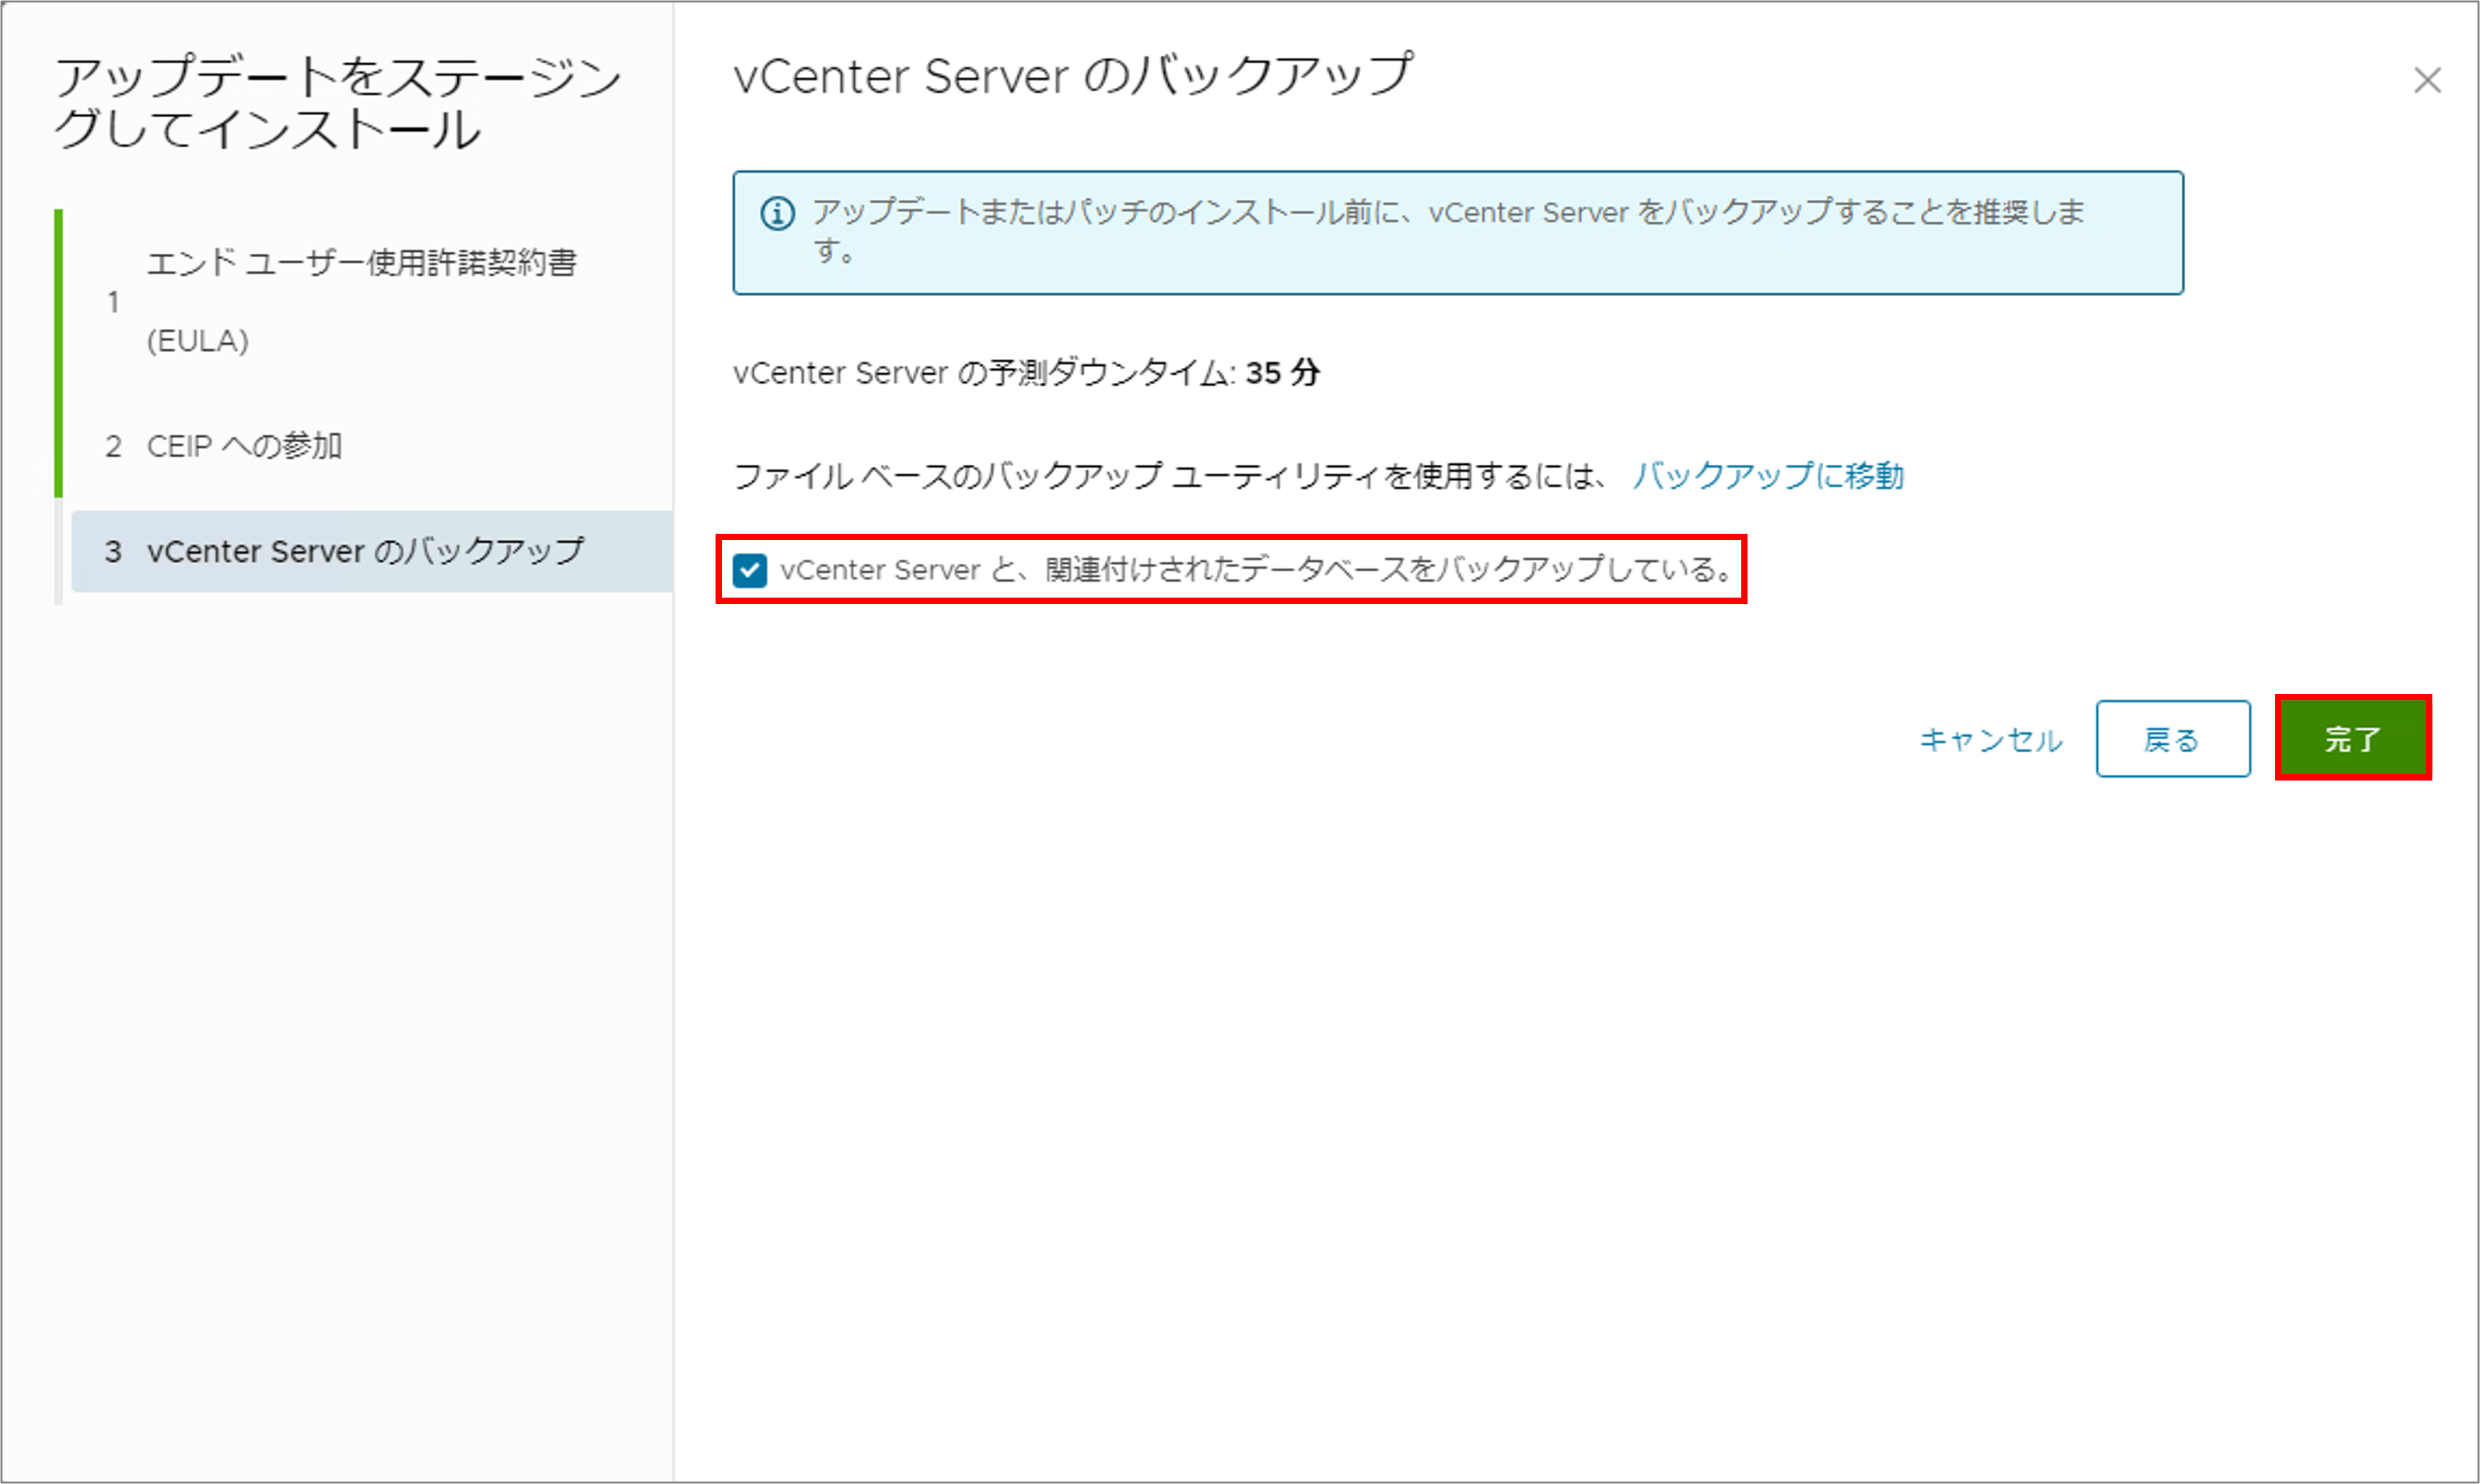2480x1484 pixels.
Task: Click the vCenter Server のバックアップ page heading
Action: click(x=1073, y=76)
